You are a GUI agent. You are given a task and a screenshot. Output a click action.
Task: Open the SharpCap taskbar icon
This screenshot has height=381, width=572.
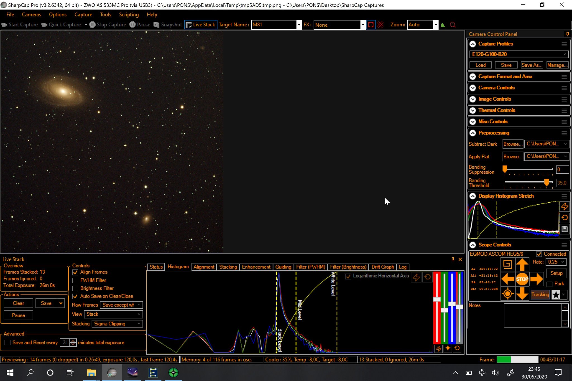point(112,373)
